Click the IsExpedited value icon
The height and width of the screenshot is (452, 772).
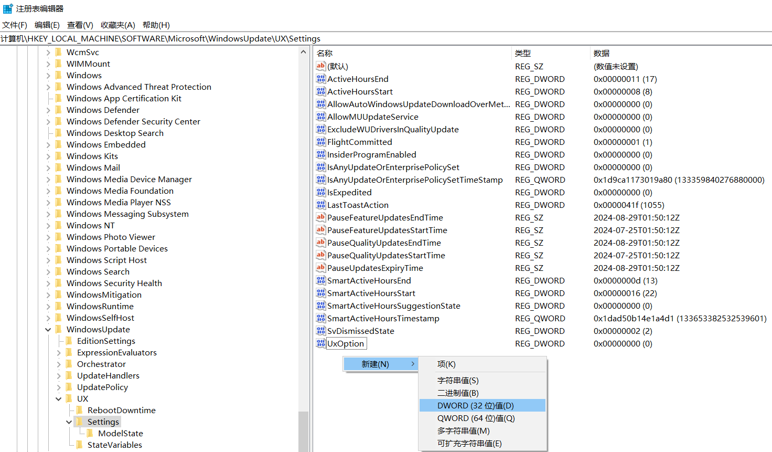coord(321,192)
